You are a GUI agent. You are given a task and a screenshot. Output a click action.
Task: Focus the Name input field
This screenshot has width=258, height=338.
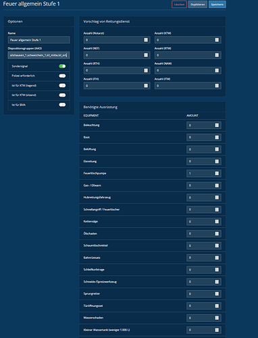click(38, 40)
